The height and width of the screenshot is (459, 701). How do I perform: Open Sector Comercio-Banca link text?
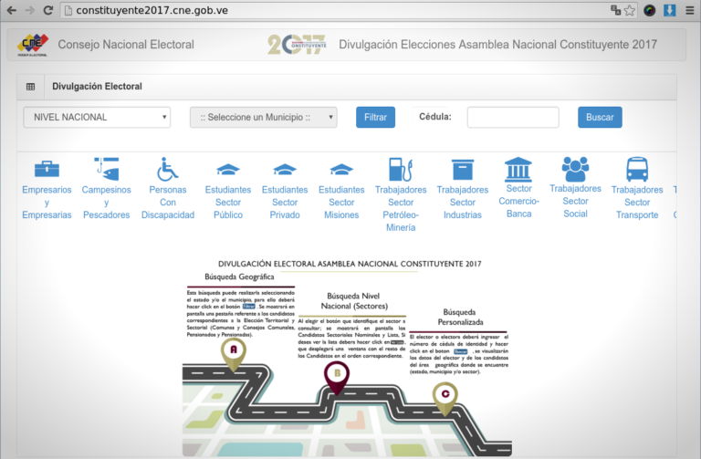[518, 201]
